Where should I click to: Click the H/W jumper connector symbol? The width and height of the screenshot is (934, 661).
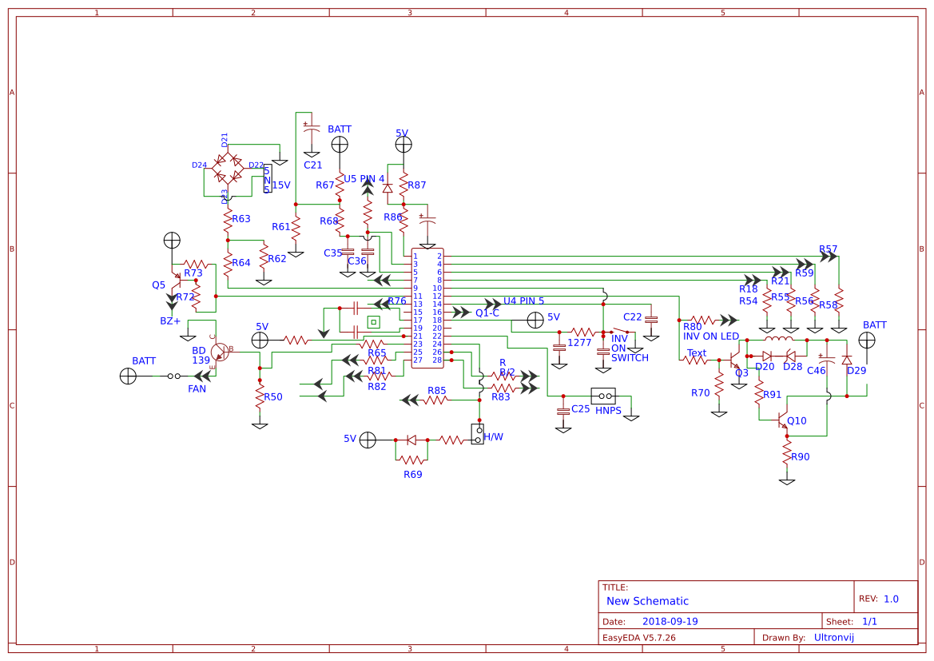(477, 435)
